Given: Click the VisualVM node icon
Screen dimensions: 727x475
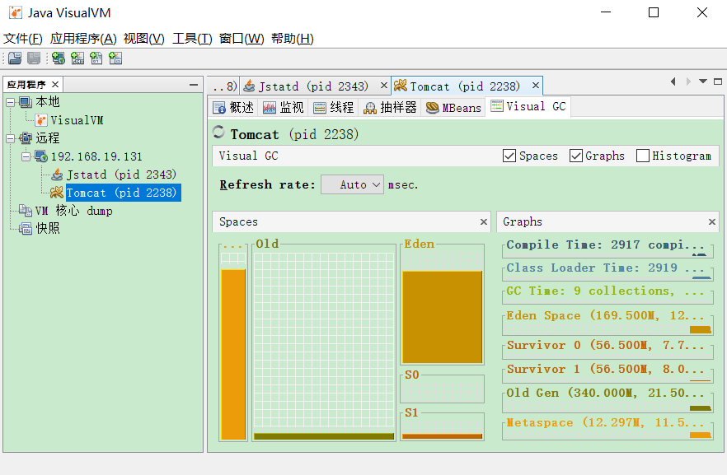Looking at the screenshot, I should tap(41, 120).
